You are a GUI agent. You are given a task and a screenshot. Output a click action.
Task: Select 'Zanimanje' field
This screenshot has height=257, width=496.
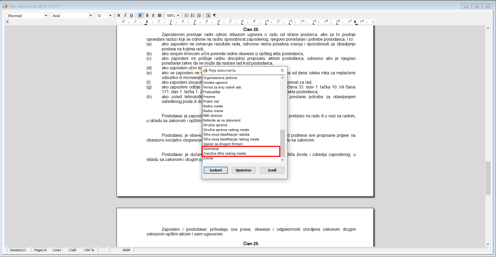(241, 149)
